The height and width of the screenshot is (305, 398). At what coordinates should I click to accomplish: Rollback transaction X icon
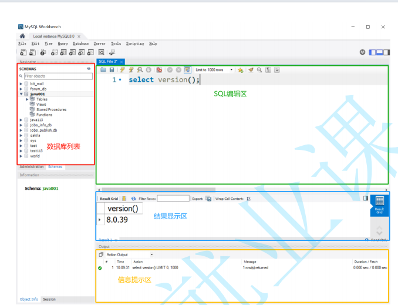(x=178, y=70)
